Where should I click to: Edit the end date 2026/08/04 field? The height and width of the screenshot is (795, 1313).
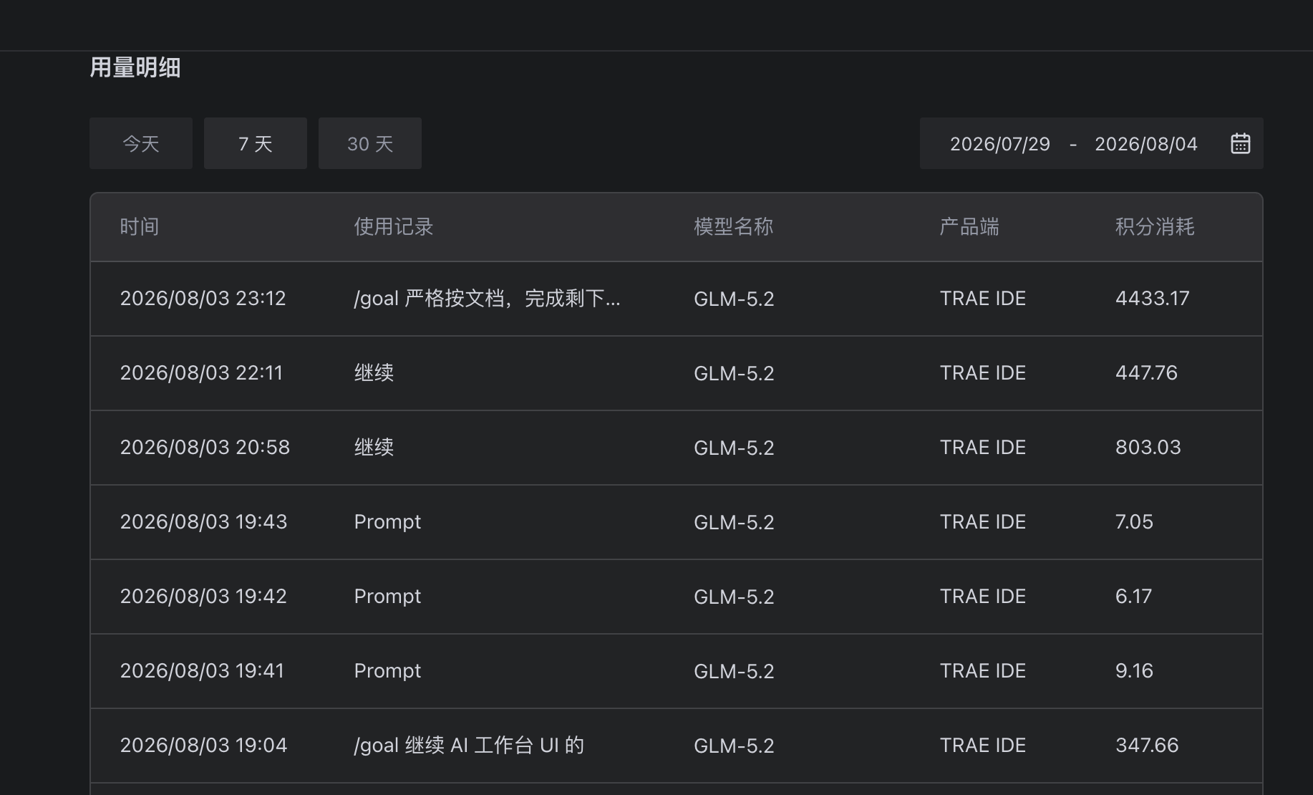(x=1145, y=144)
